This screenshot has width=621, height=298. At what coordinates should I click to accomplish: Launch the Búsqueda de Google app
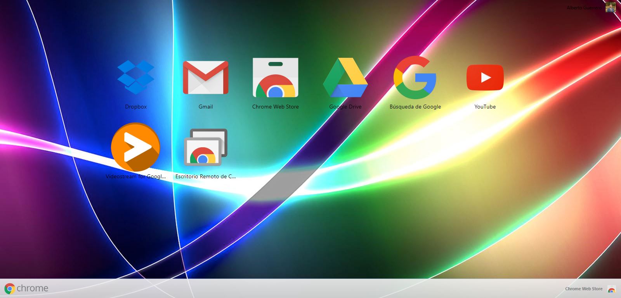tap(415, 77)
